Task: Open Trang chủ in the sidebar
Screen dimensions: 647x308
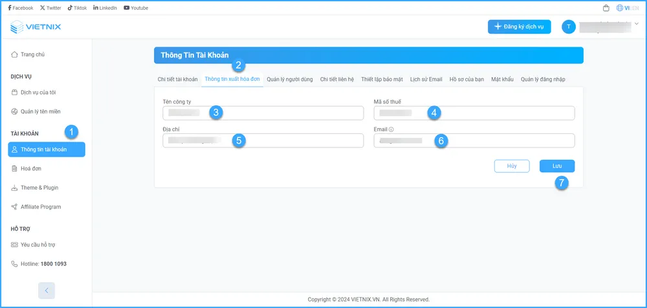Action: click(x=32, y=54)
